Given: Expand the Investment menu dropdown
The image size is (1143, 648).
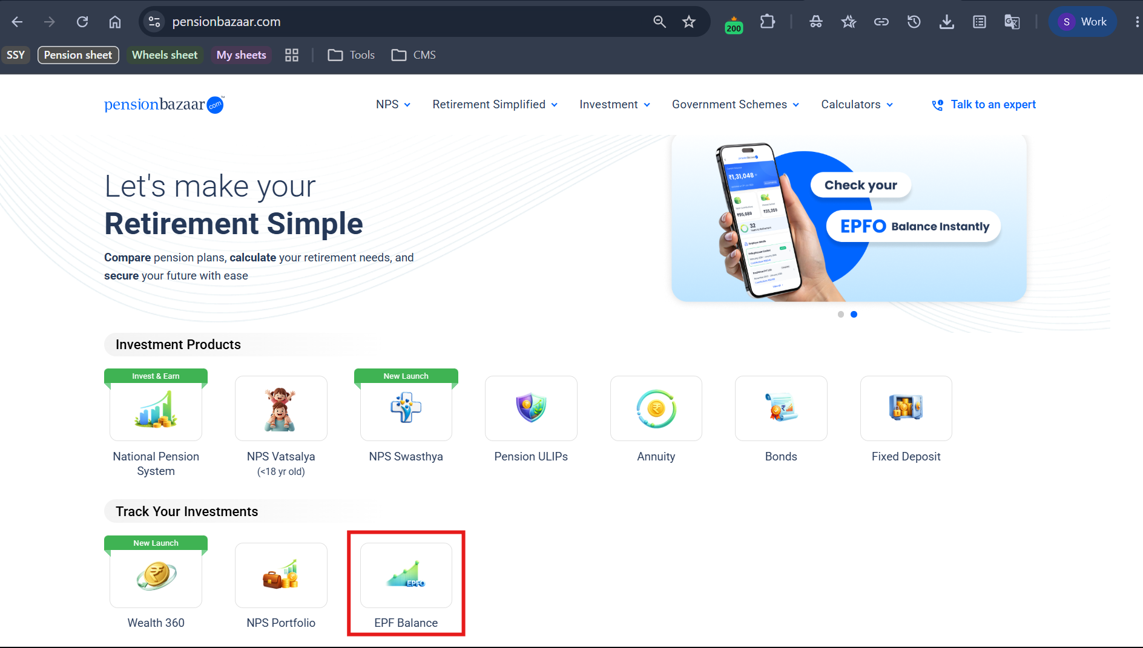Looking at the screenshot, I should tap(615, 105).
